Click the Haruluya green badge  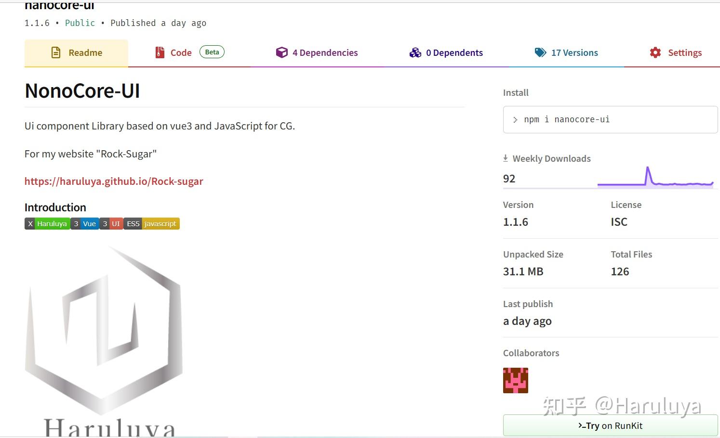pos(47,224)
